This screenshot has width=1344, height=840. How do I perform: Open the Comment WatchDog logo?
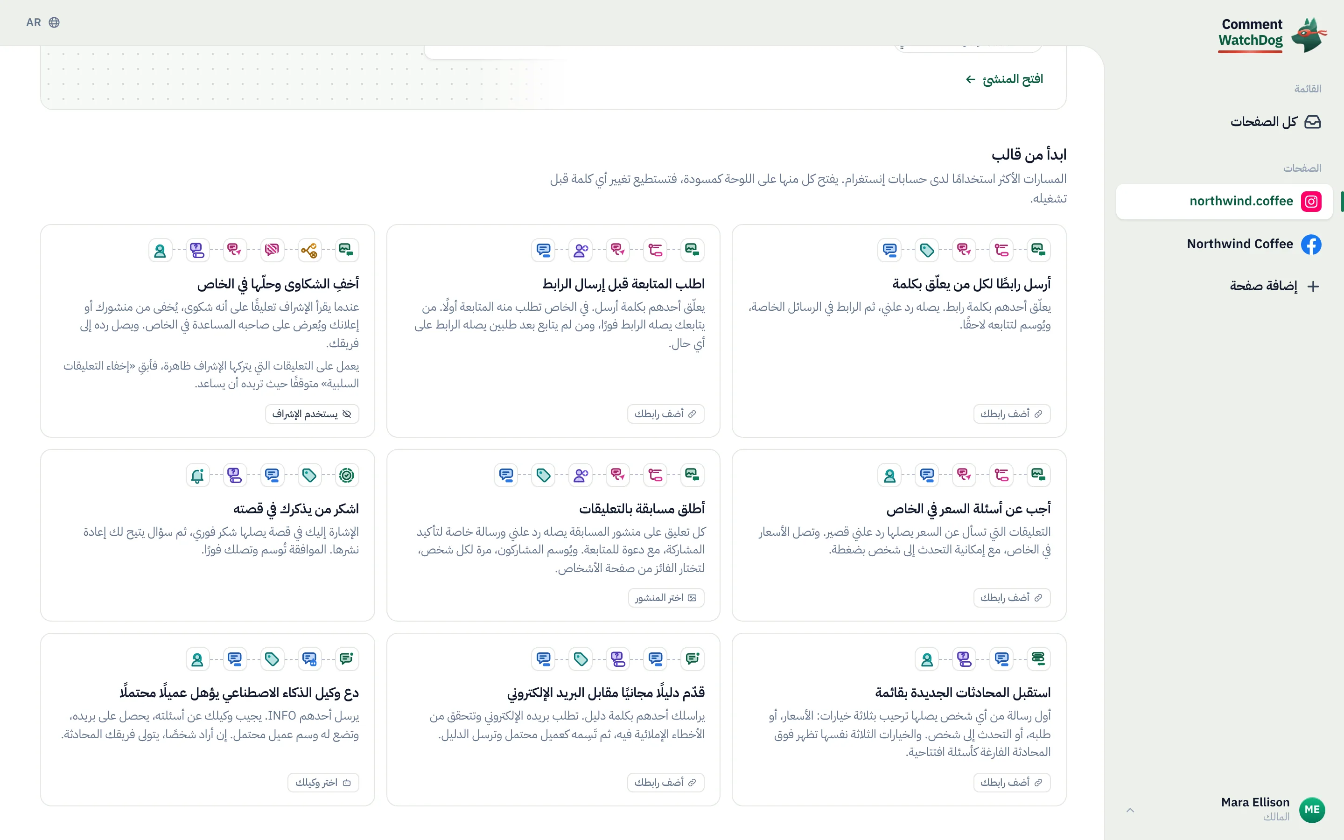tap(1272, 35)
